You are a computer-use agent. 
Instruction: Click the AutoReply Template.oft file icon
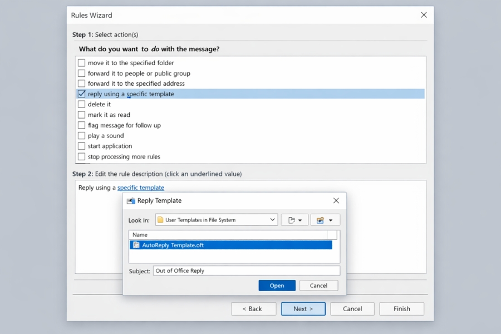136,245
